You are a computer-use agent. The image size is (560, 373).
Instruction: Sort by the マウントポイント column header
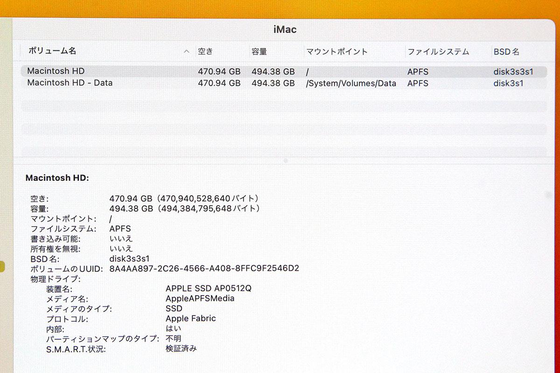click(x=336, y=51)
